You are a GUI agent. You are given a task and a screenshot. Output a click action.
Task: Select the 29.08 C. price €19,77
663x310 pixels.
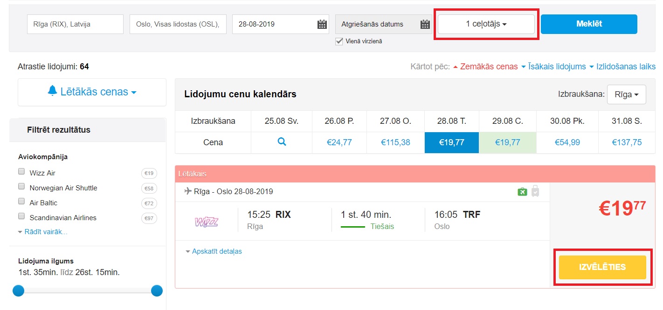507,142
